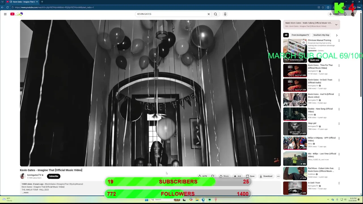Viewport: 363px width, 204px height.
Task: Open the YouTube hamburger guide menu
Action: point(5,14)
